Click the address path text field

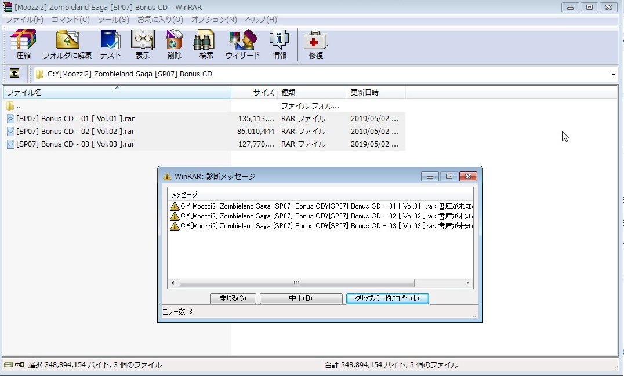tap(322, 74)
